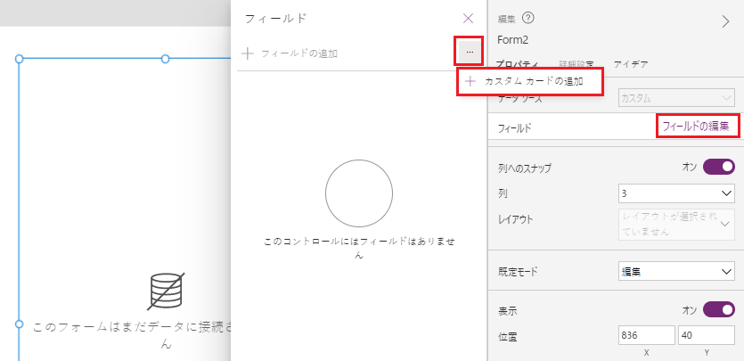Open the データ ソース dropdown
This screenshot has height=361, width=744.
[676, 99]
